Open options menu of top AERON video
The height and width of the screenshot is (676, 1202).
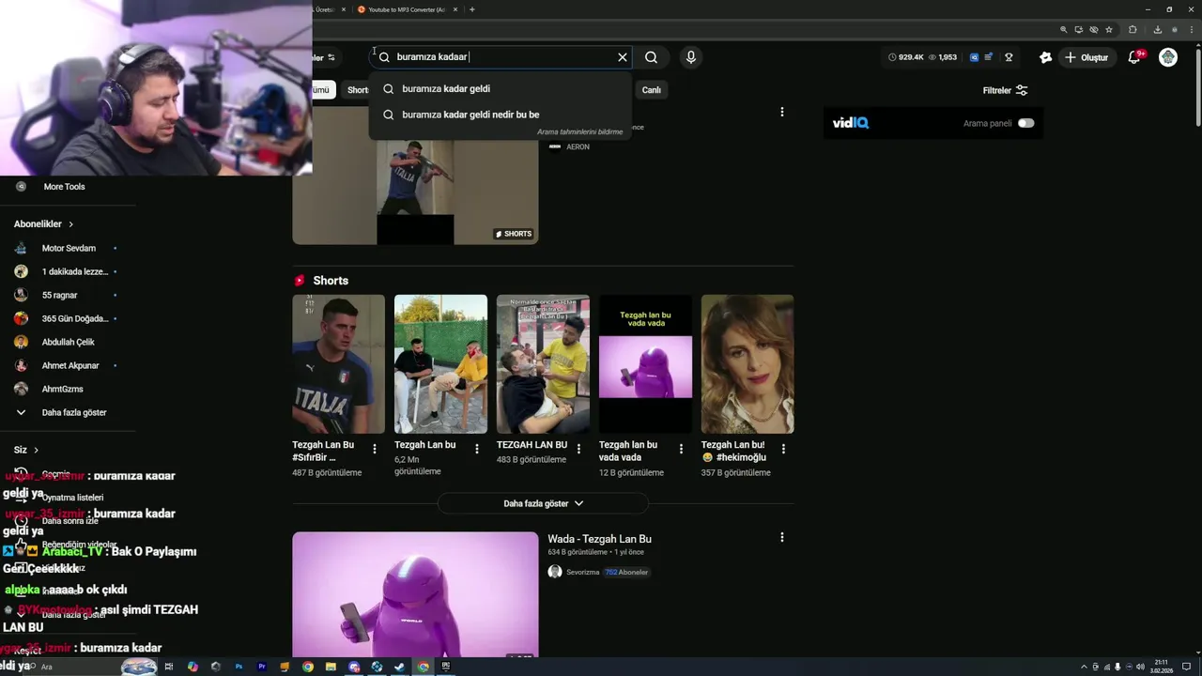[x=781, y=112]
